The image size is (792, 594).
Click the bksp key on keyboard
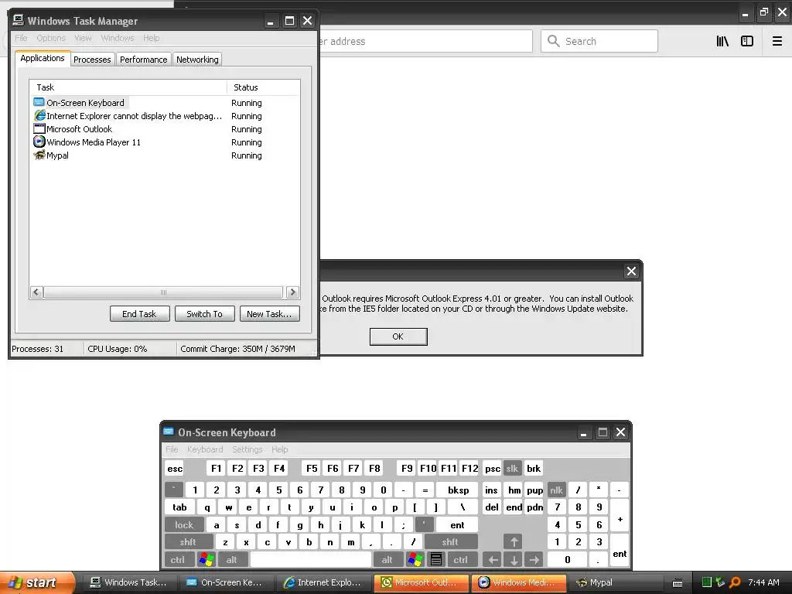[458, 490]
